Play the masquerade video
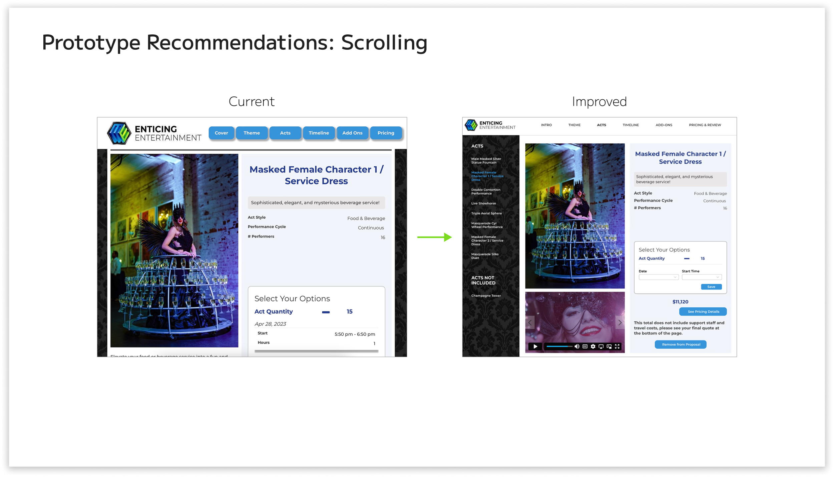Viewport: 834px width, 477px height. coord(535,346)
